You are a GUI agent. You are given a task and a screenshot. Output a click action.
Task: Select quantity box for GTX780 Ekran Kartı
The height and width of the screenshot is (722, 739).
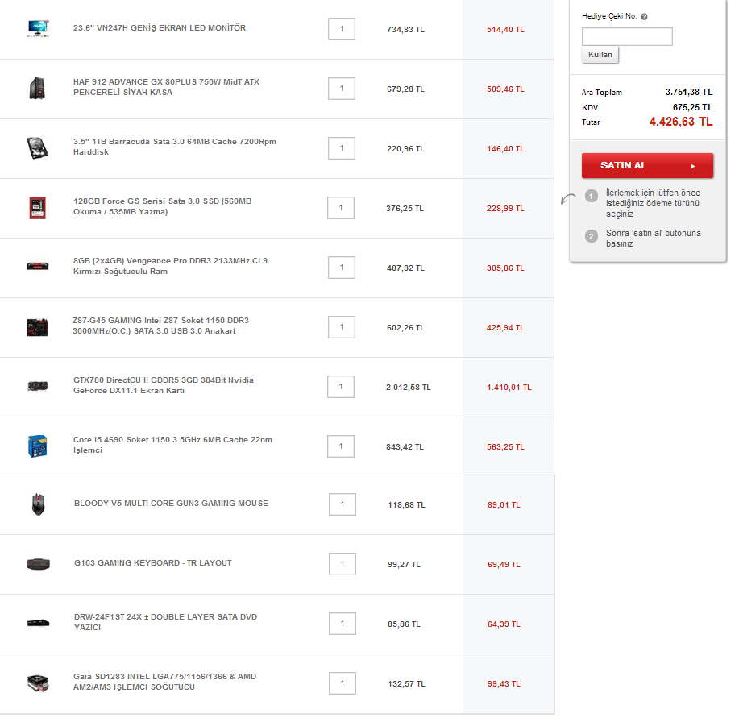coord(341,387)
